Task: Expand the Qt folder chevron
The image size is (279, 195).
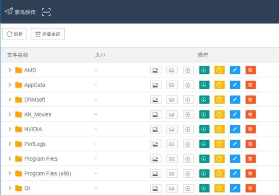Action: point(10,188)
